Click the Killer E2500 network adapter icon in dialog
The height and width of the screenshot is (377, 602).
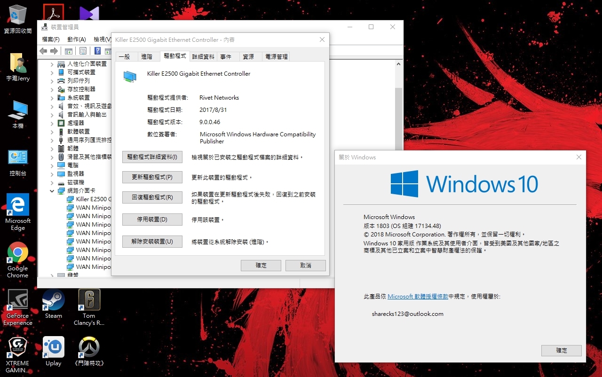[130, 76]
